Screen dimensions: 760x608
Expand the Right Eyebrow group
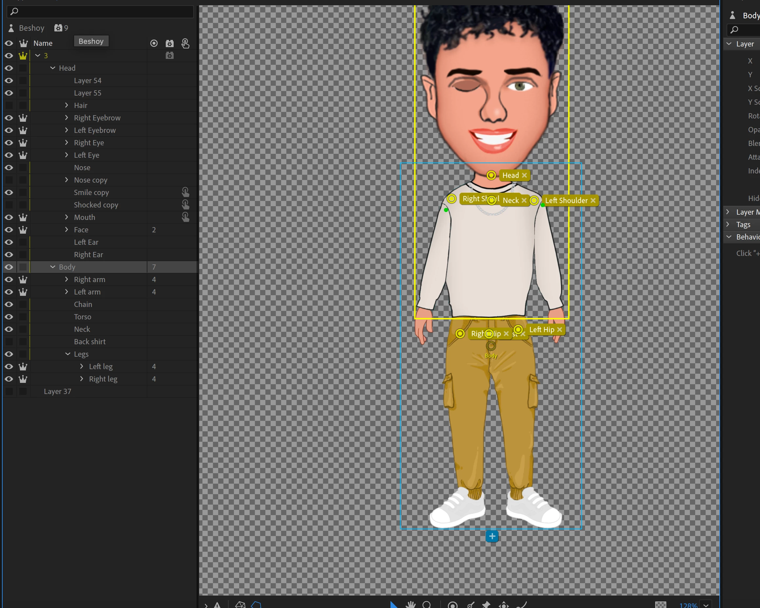coord(66,117)
